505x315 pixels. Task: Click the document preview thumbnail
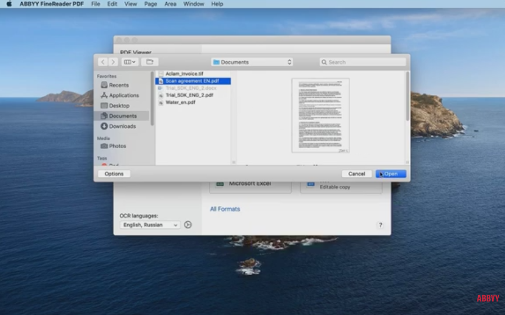tap(320, 115)
